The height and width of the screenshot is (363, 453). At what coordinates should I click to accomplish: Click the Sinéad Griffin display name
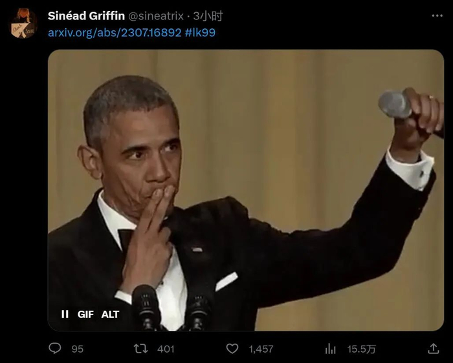(86, 16)
